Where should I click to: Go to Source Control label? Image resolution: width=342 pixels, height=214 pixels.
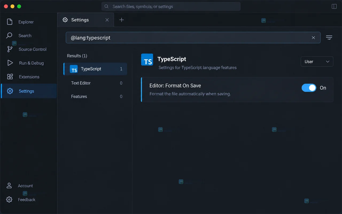click(33, 49)
